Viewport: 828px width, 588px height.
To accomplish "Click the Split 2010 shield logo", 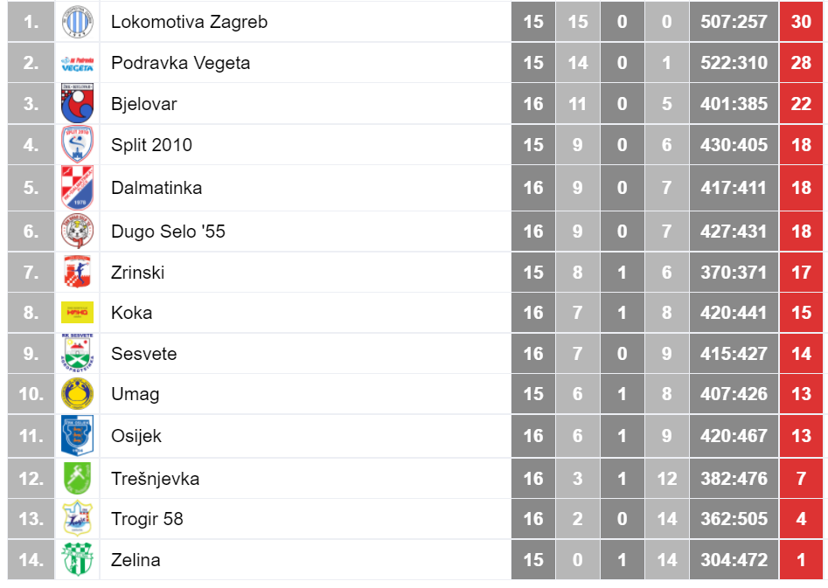I will [77, 143].
